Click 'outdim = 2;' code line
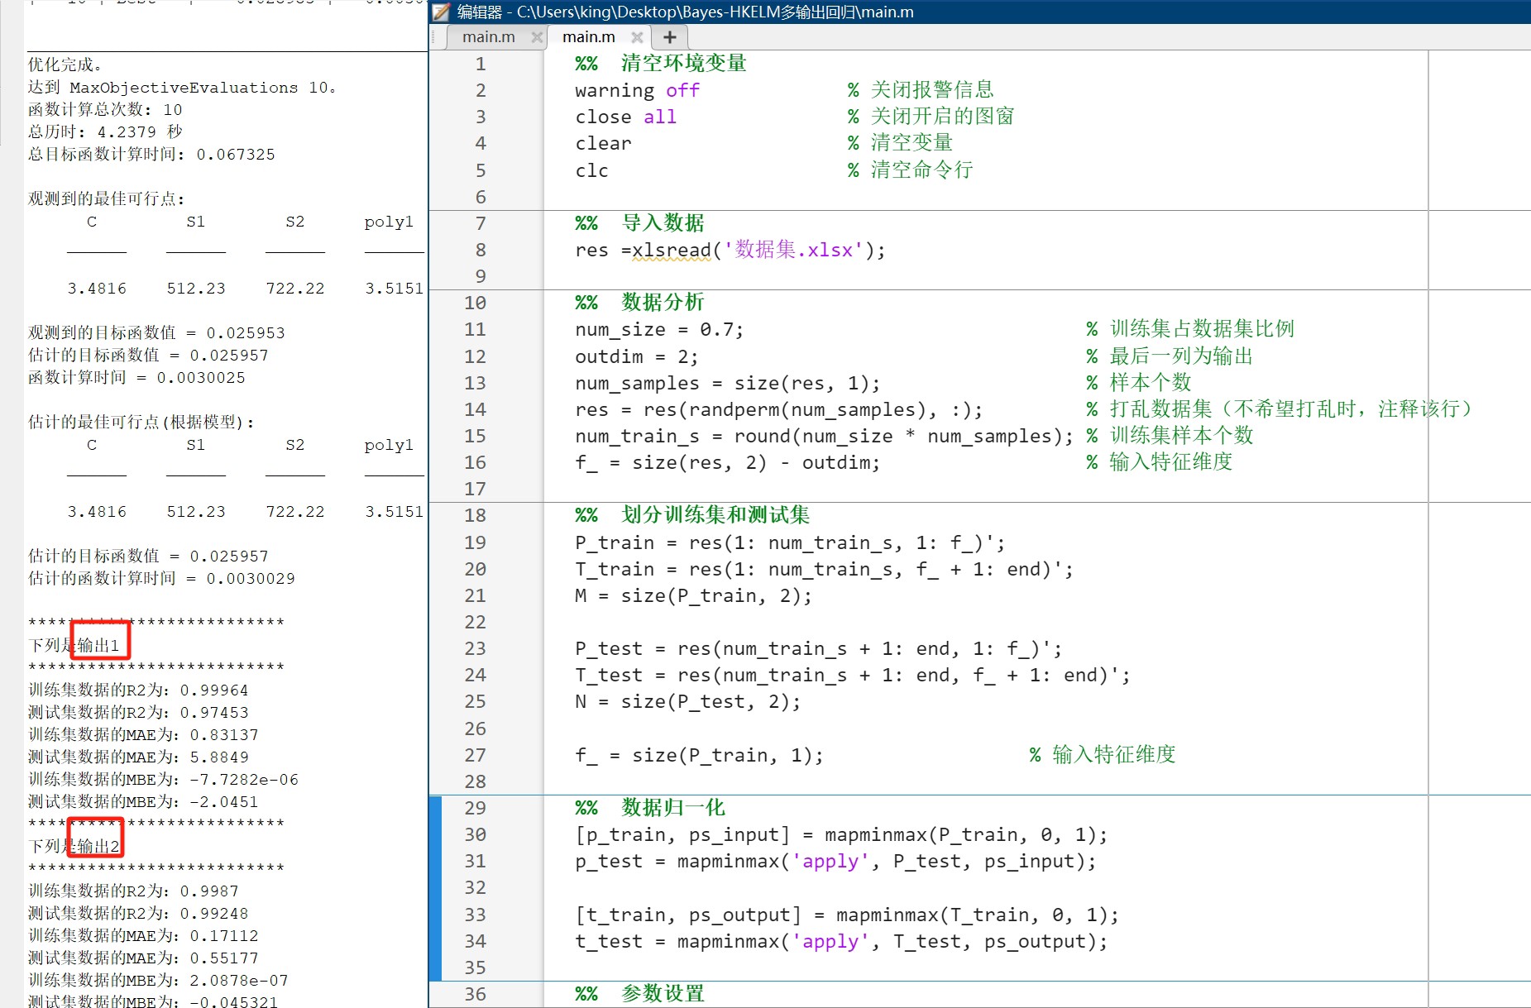This screenshot has width=1531, height=1008. (x=636, y=356)
